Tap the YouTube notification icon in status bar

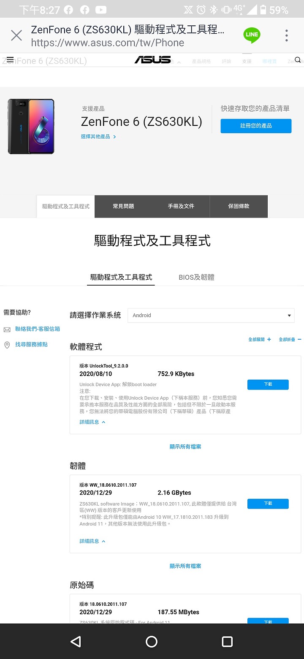(x=101, y=9)
